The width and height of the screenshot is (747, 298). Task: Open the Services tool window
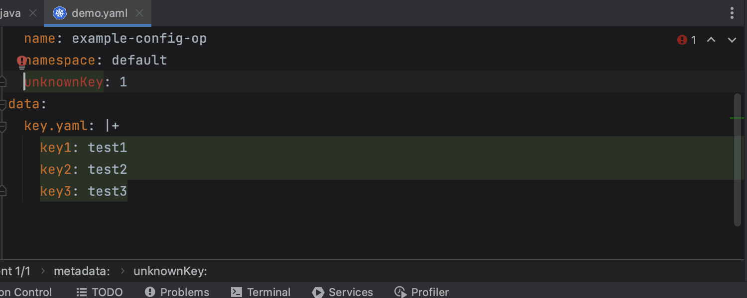click(343, 292)
